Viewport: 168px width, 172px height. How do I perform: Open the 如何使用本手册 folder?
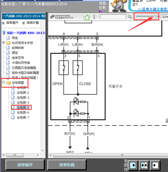[x=22, y=43]
